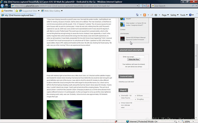Viewport: 198px width, 123px height.
Task: Open the second aurora swirl photo
Action: (x=65, y=109)
